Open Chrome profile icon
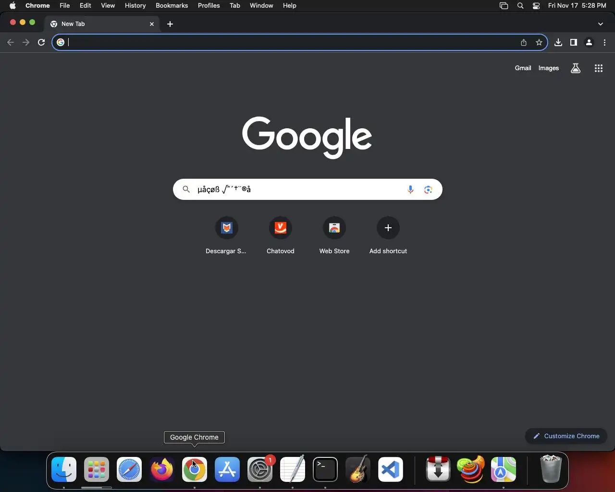The width and height of the screenshot is (615, 492). click(589, 42)
